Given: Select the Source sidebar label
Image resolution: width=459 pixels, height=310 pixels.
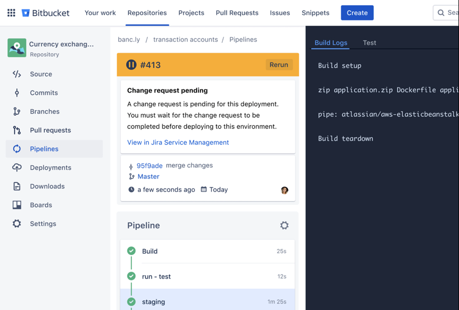Looking at the screenshot, I should point(41,74).
